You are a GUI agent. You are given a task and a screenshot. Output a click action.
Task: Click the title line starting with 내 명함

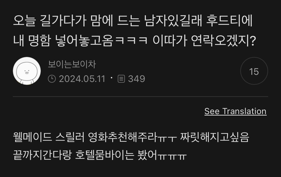point(134,41)
